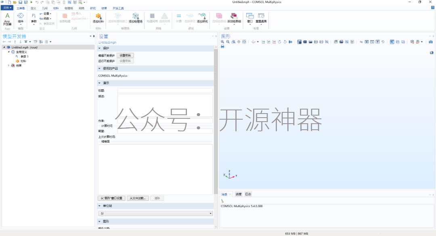
Task: Switch Graphics view to the XY plane
Action: 263,42
